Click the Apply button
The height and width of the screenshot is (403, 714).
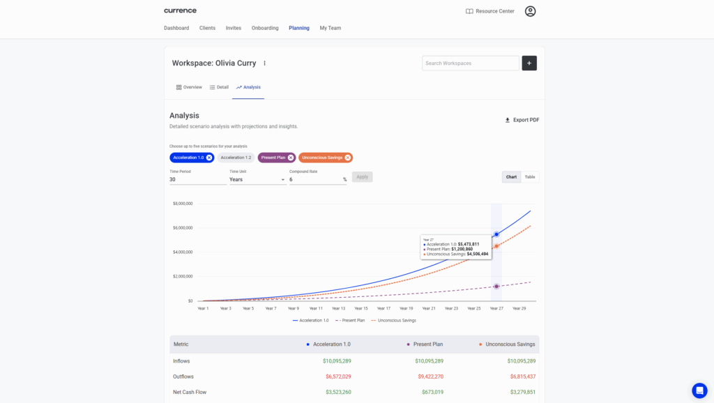click(x=362, y=177)
